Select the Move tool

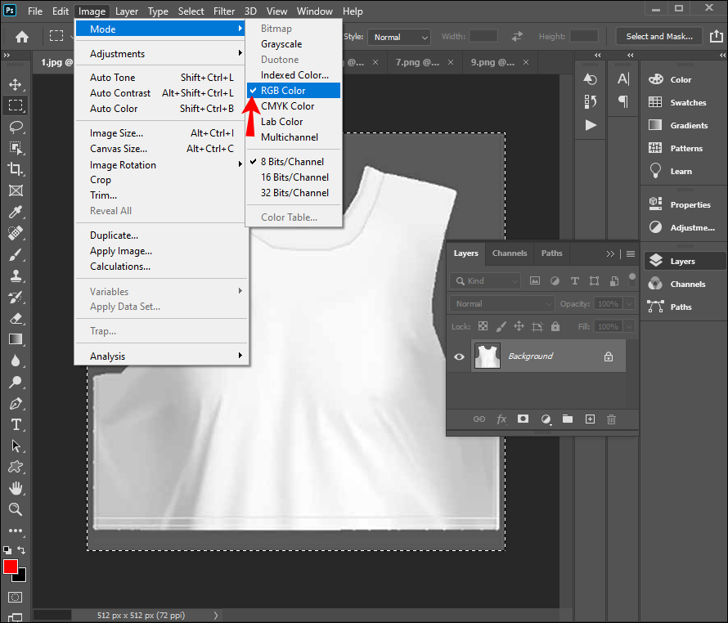16,84
